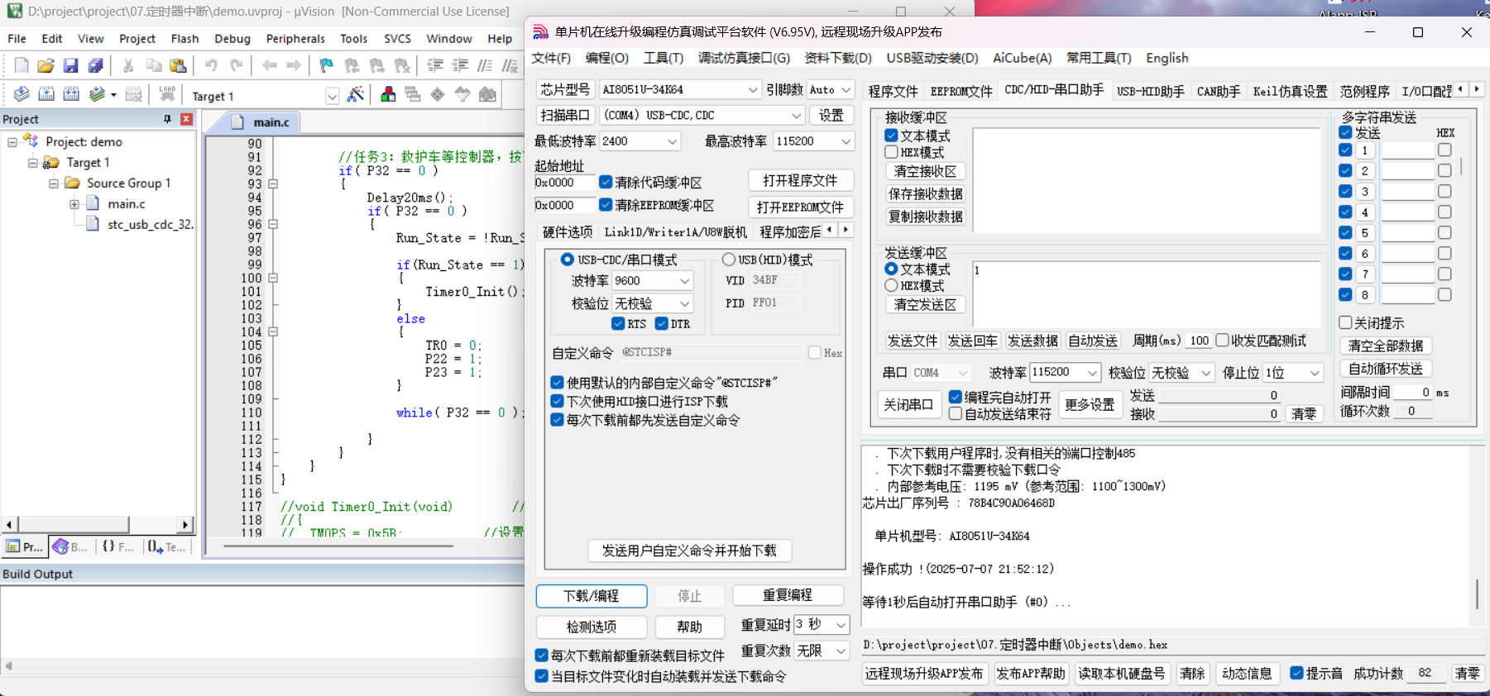This screenshot has width=1490, height=696.
Task: Build target files icon in µVision
Action: (x=46, y=94)
